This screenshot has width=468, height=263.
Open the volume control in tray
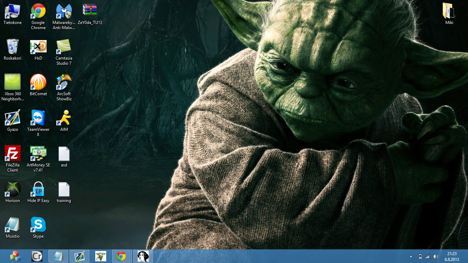tap(436, 256)
